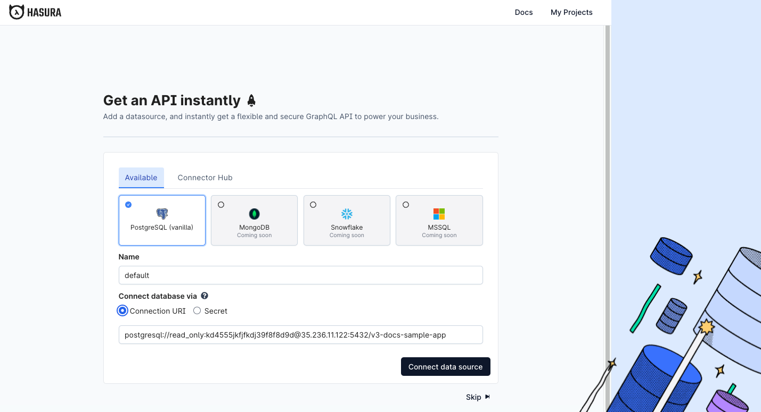The height and width of the screenshot is (412, 761).
Task: Click Connect data source button
Action: pos(446,367)
